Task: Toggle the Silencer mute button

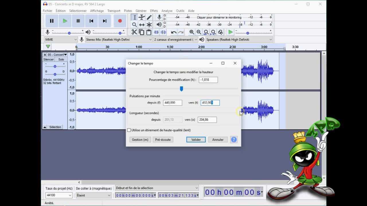Action: pos(48,60)
